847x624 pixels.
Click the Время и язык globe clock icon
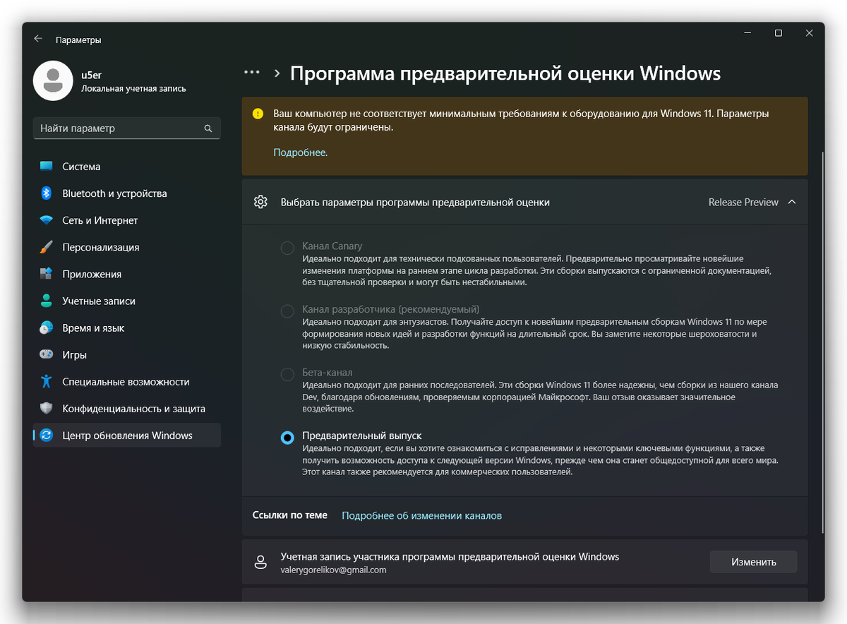point(47,328)
